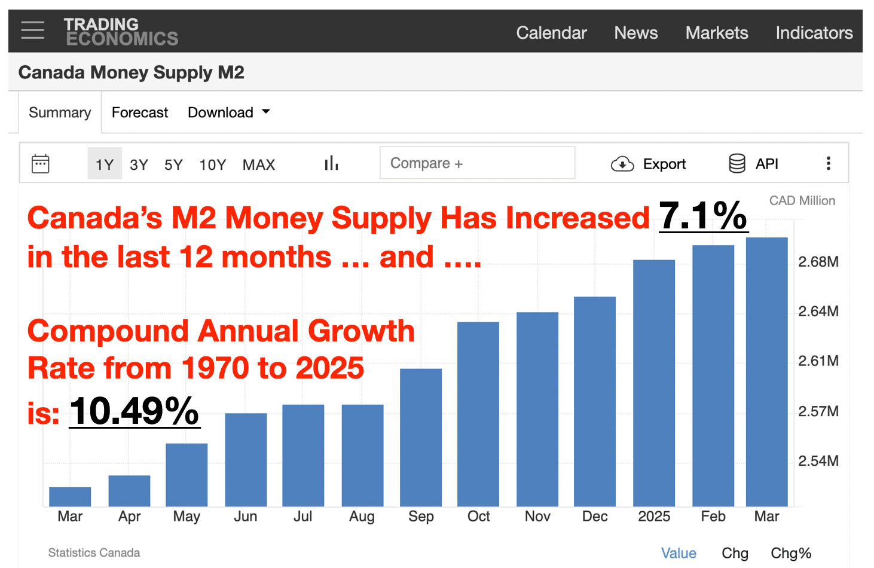Viewport: 874px width, 568px height.
Task: Select the 1Y time range
Action: (105, 164)
